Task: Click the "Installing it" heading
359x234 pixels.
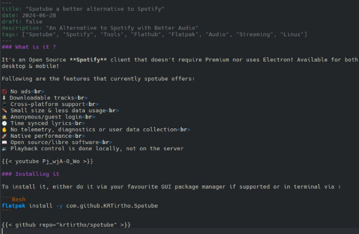Action: (x=37, y=174)
